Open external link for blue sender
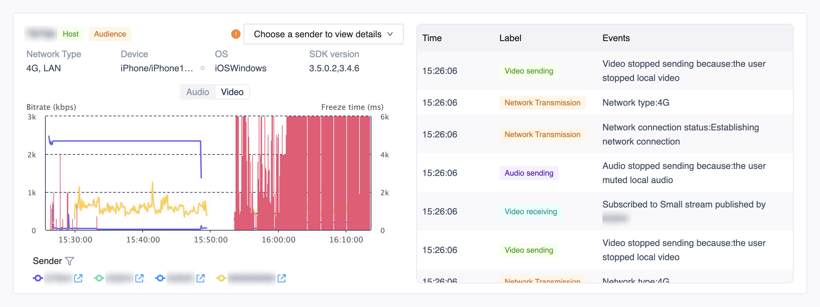820x307 pixels. click(200, 278)
